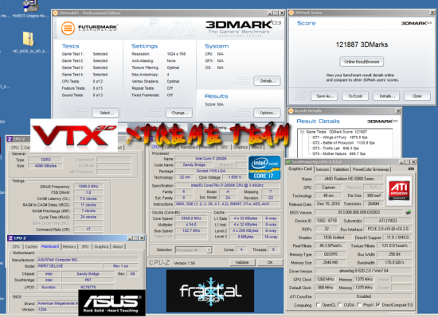Screen dimensions: 438x317
Task: Click the CPU-Z mainboard window title icon
Action: tap(10, 238)
